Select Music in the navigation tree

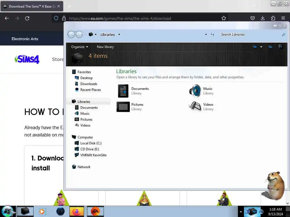click(x=85, y=114)
